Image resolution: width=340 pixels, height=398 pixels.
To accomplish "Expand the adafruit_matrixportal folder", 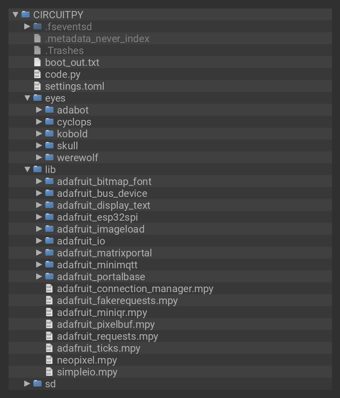I will pyautogui.click(x=39, y=253).
